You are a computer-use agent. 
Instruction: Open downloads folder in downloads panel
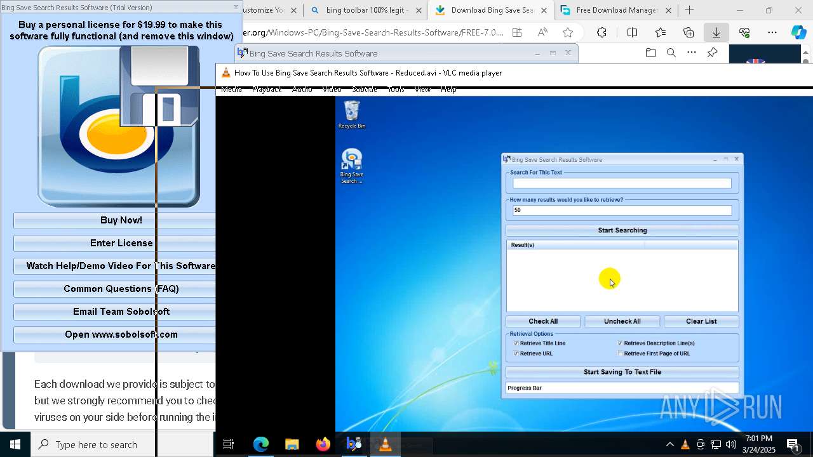pos(651,53)
